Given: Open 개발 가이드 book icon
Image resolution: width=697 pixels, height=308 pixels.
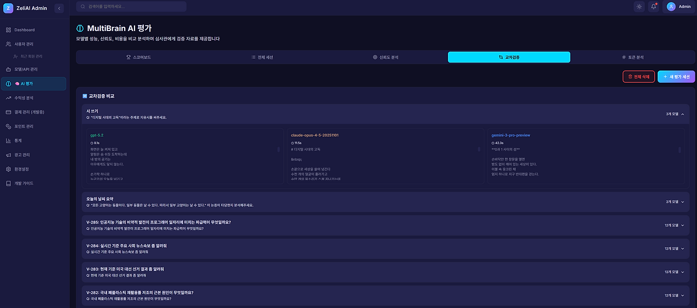Looking at the screenshot, I should pyautogui.click(x=8, y=183).
